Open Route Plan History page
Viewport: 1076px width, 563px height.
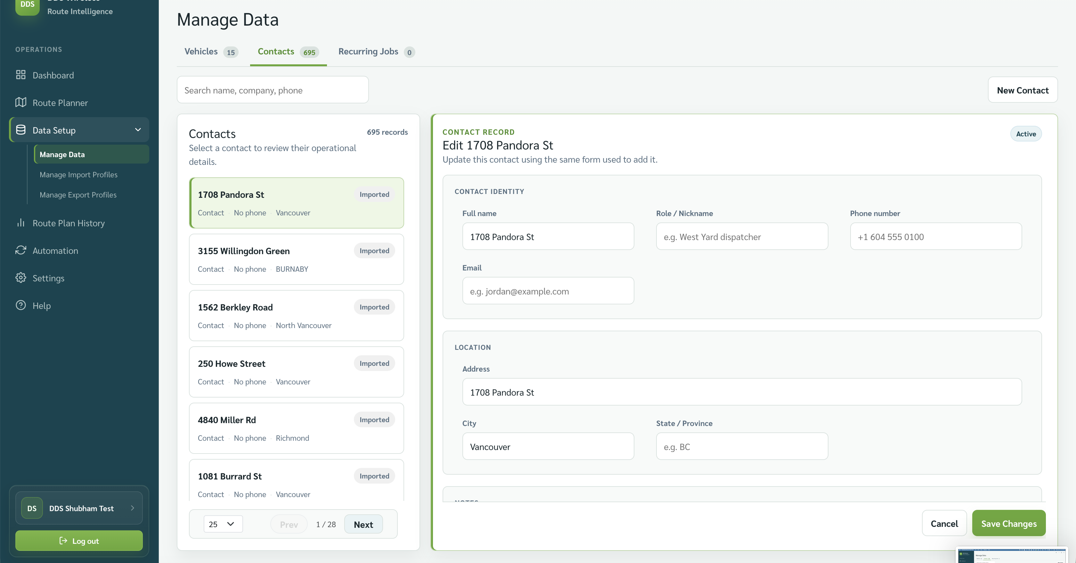(79, 223)
